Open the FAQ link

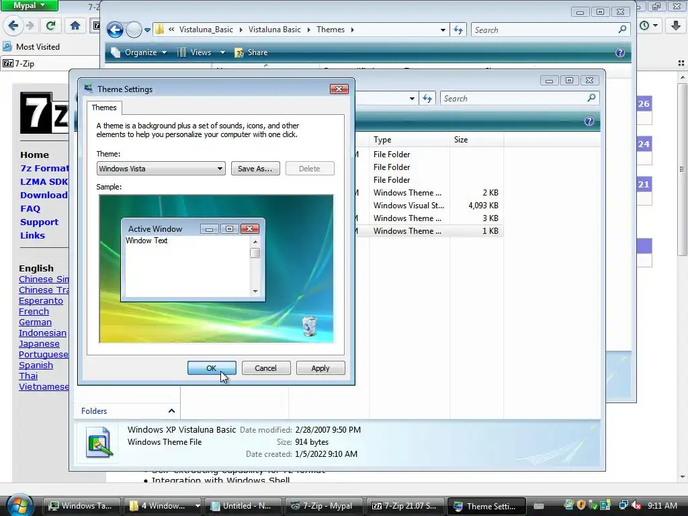(x=30, y=209)
